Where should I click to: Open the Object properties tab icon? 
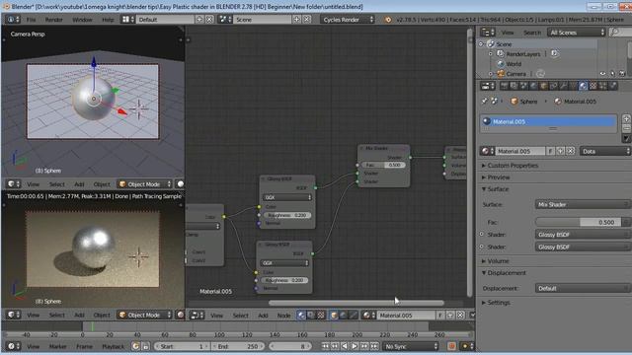pyautogui.click(x=543, y=86)
